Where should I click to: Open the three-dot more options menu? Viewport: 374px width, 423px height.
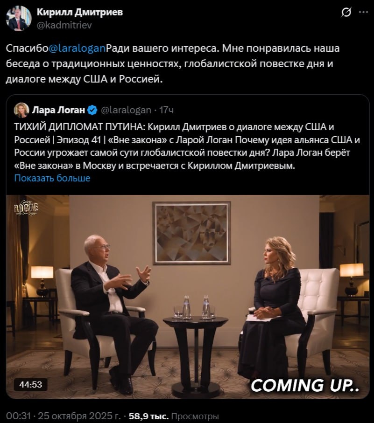363,12
